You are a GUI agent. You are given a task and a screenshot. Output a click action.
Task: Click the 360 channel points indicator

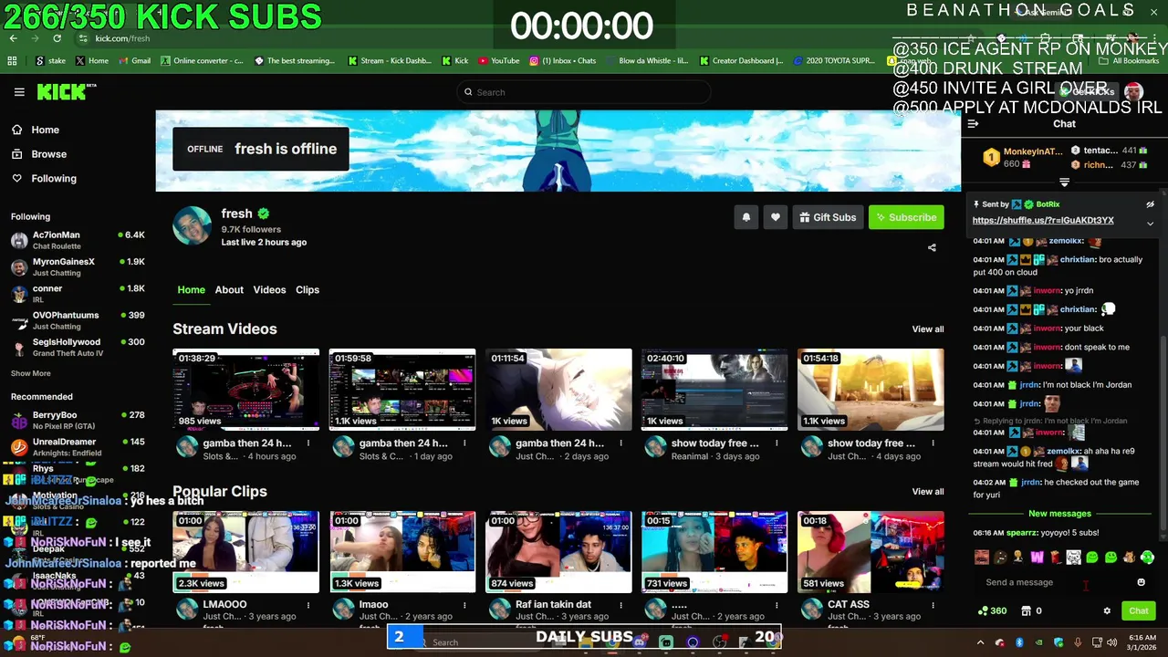pyautogui.click(x=992, y=611)
